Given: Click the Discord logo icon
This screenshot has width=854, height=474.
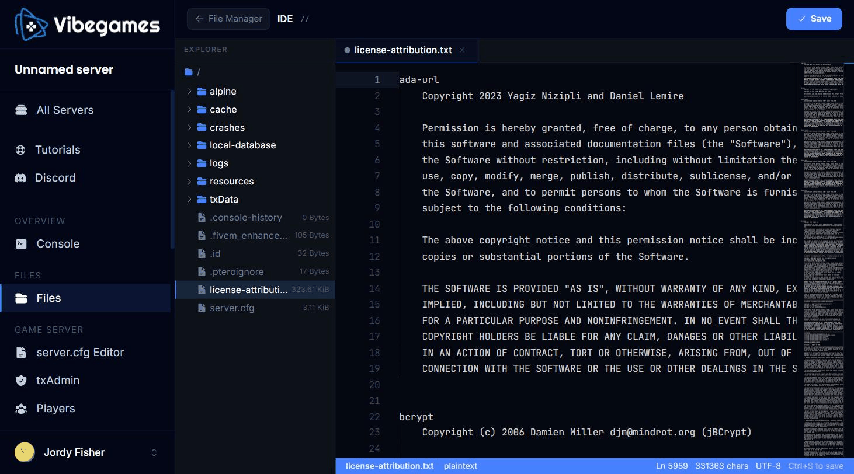Looking at the screenshot, I should [x=21, y=177].
